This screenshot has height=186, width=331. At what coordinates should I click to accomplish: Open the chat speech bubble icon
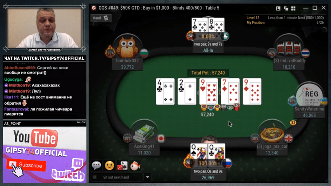tap(97, 165)
